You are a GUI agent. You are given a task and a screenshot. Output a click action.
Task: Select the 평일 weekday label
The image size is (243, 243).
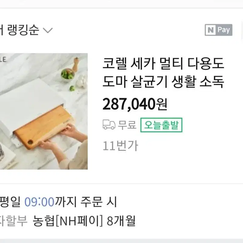(x=10, y=202)
